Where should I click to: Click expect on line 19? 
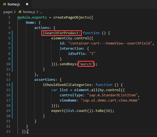pyautogui.click(x=57, y=111)
